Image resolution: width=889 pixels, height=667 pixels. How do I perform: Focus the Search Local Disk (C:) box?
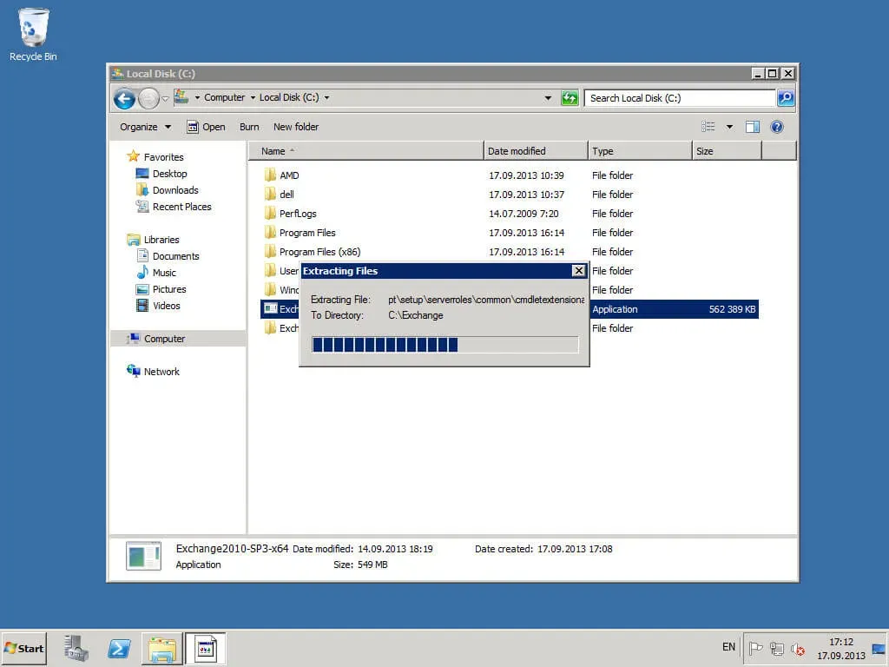(x=679, y=98)
